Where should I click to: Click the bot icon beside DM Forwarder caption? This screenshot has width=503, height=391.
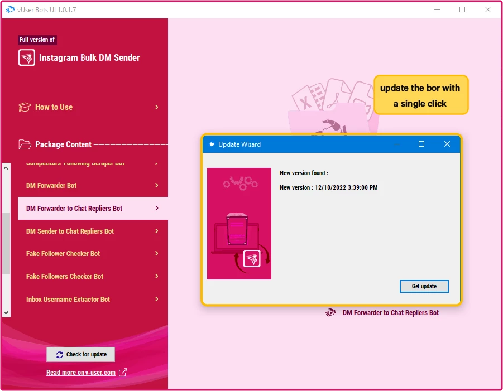coord(330,312)
